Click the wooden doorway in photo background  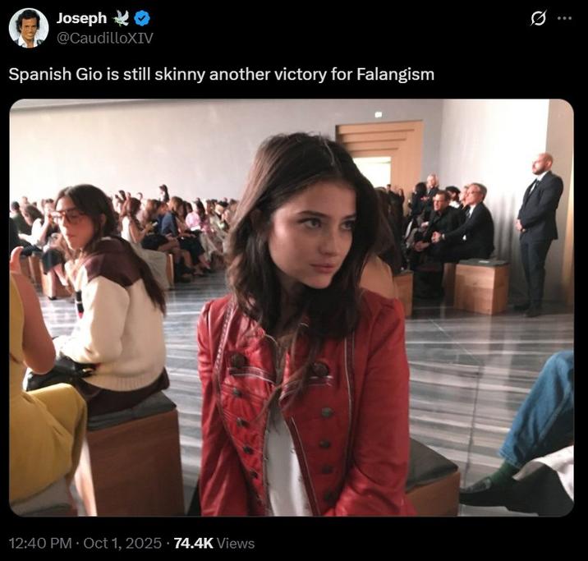click(380, 152)
